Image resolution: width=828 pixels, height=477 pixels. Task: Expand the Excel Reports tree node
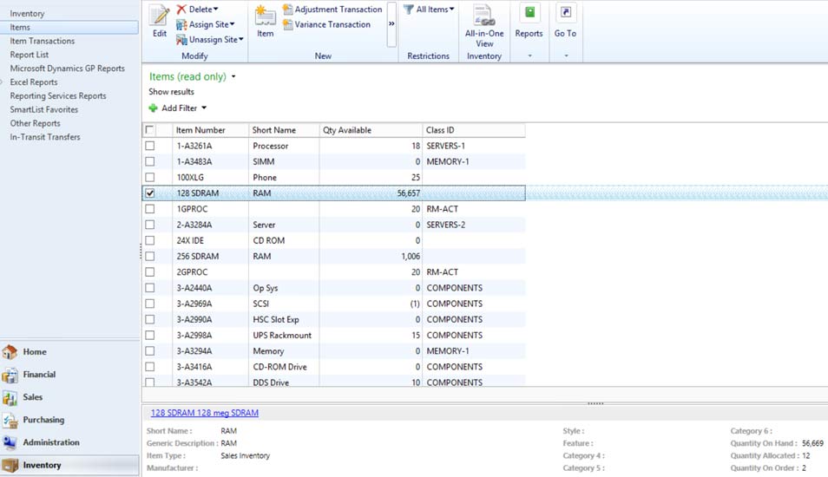point(2,82)
